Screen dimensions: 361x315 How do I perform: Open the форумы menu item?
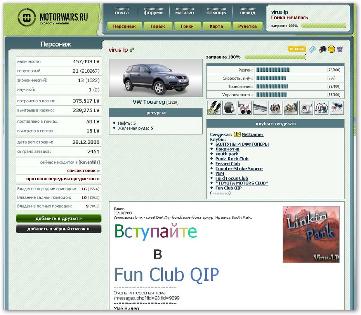(154, 12)
